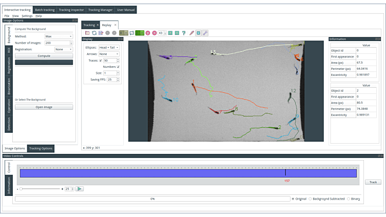Uncheck the Numbers checkbox
This screenshot has height=217, width=386.
pyautogui.click(x=118, y=67)
